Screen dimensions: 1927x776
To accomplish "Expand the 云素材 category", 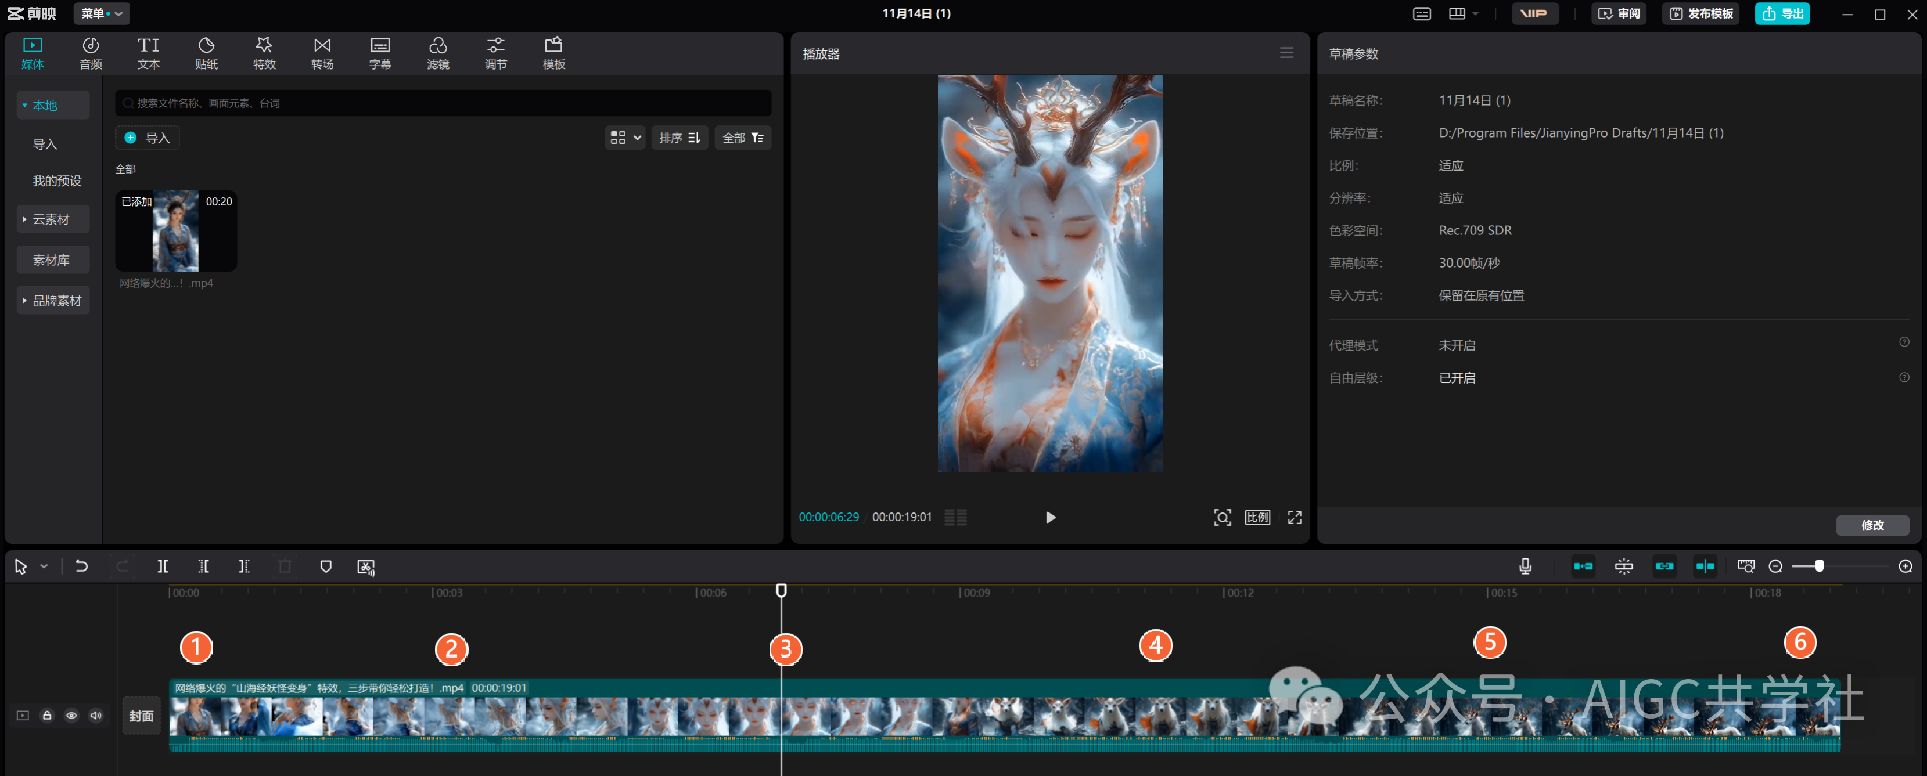I will click(x=52, y=219).
